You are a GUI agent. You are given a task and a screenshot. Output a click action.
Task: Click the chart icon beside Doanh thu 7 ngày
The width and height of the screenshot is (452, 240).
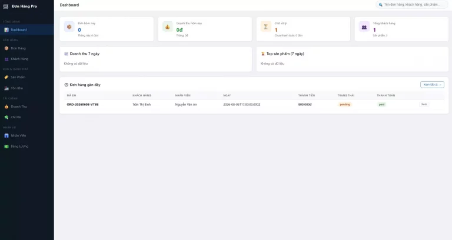[66, 54]
